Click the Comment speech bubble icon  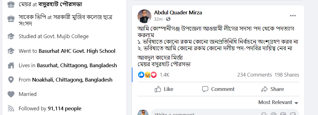pos(205,89)
